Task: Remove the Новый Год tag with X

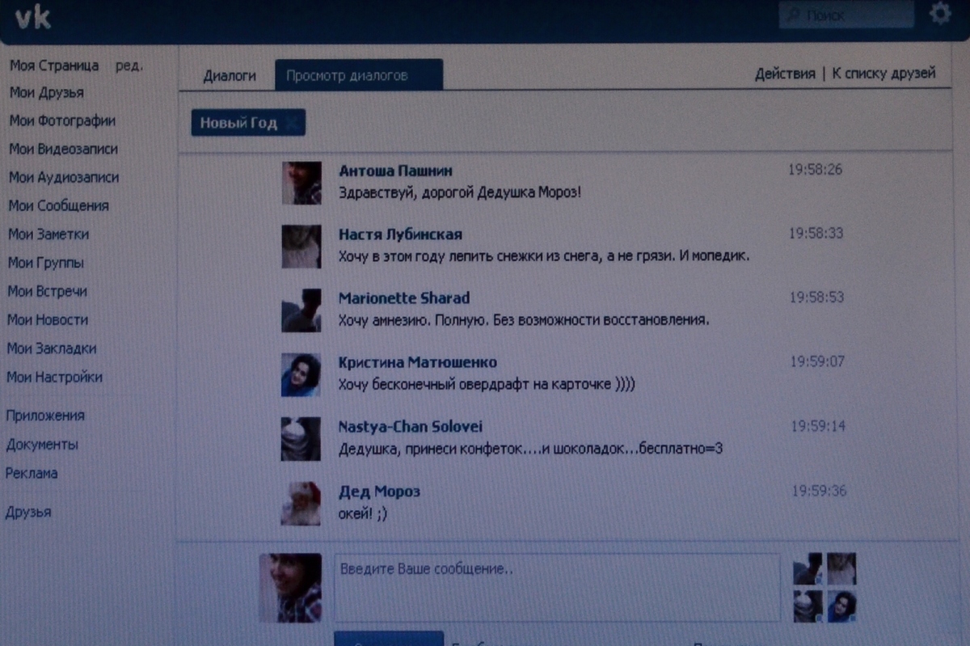Action: pos(292,124)
